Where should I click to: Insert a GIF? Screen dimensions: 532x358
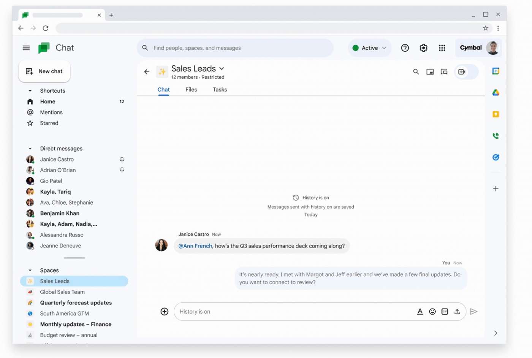[x=445, y=312]
